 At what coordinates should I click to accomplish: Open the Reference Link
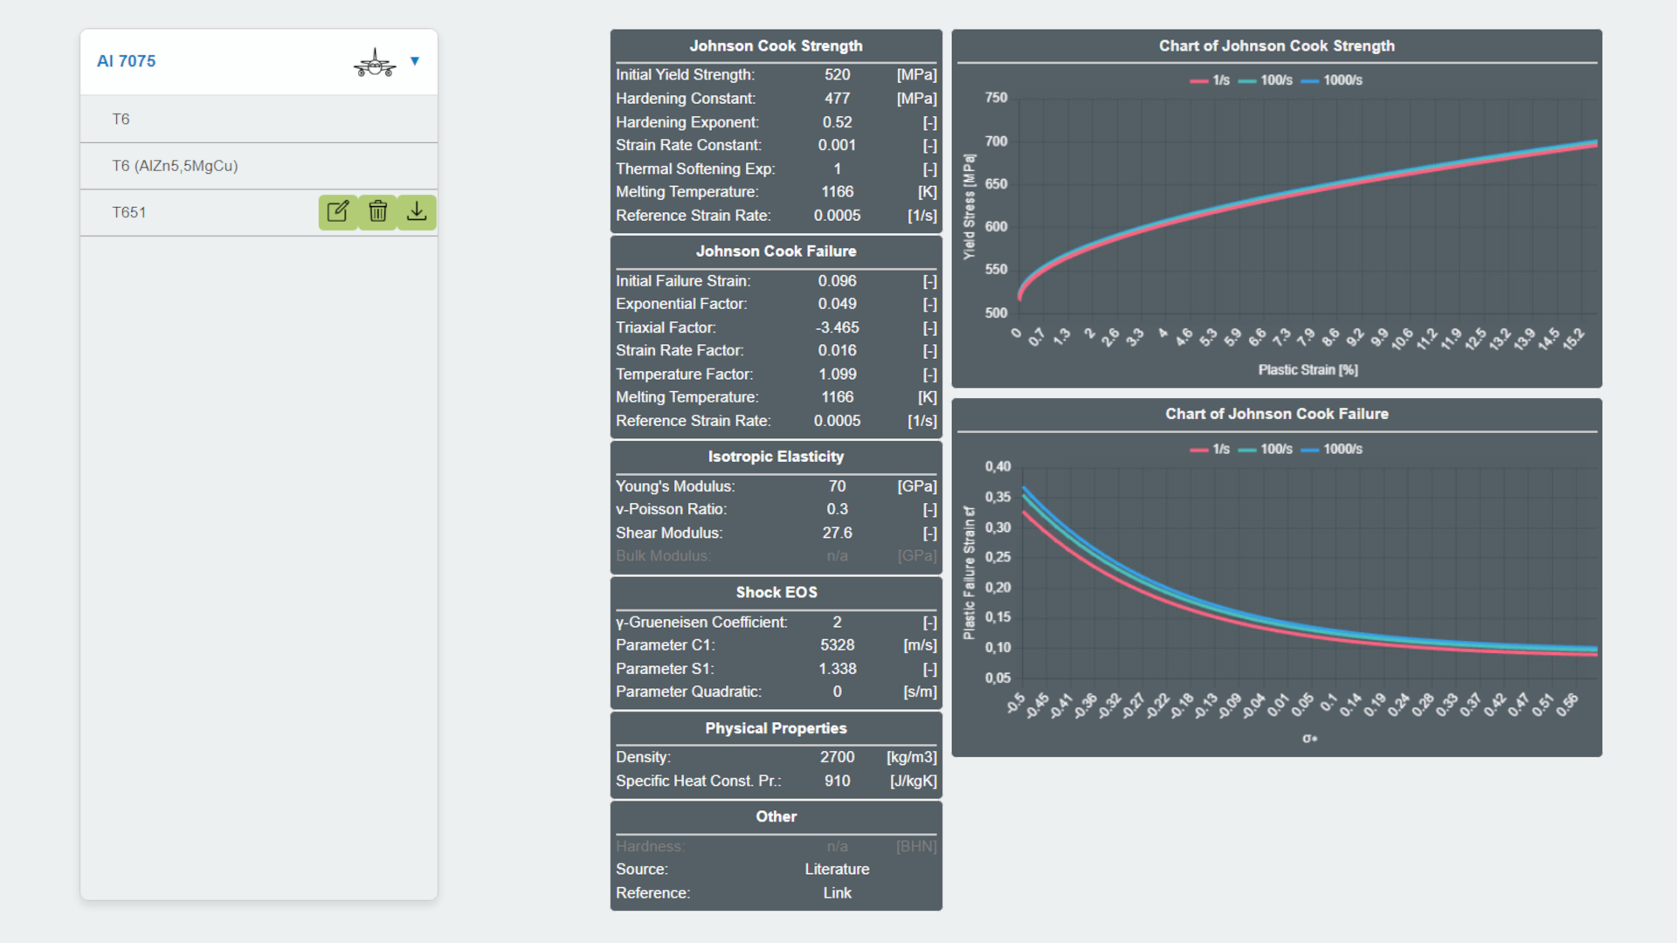[837, 892]
